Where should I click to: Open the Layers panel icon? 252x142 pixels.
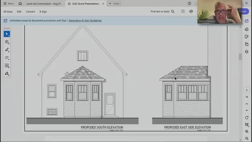click(x=246, y=52)
